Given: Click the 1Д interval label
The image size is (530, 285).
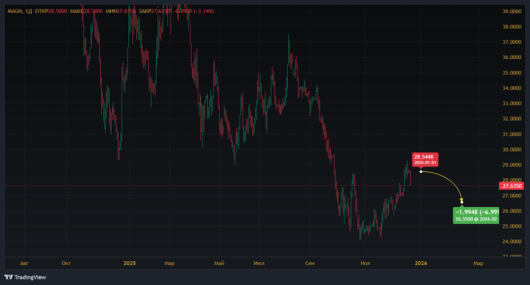Looking at the screenshot, I should [x=29, y=11].
